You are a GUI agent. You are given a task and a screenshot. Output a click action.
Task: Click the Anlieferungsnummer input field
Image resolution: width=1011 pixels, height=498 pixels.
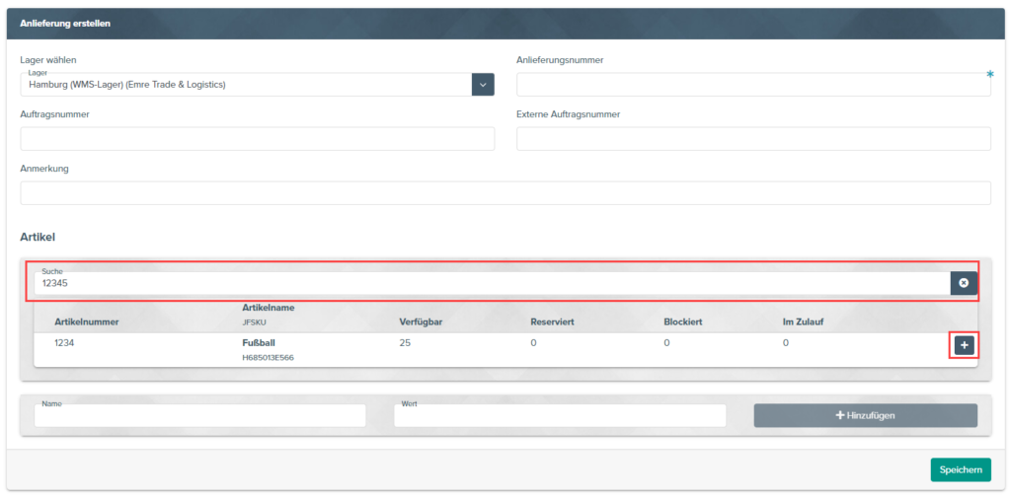(752, 85)
